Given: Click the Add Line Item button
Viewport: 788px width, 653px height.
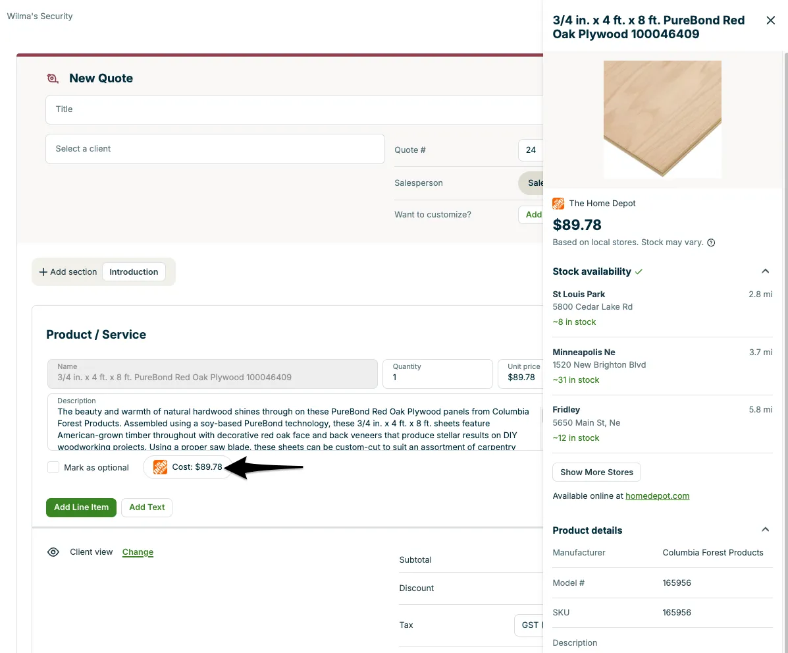Looking at the screenshot, I should click(82, 507).
